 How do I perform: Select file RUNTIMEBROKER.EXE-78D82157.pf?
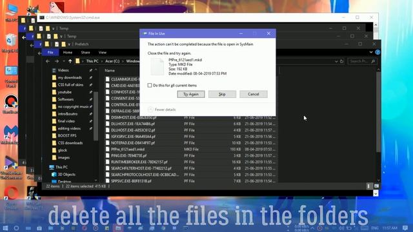[139, 162]
